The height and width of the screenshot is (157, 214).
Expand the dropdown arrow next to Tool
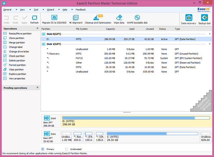(x=43, y=10)
